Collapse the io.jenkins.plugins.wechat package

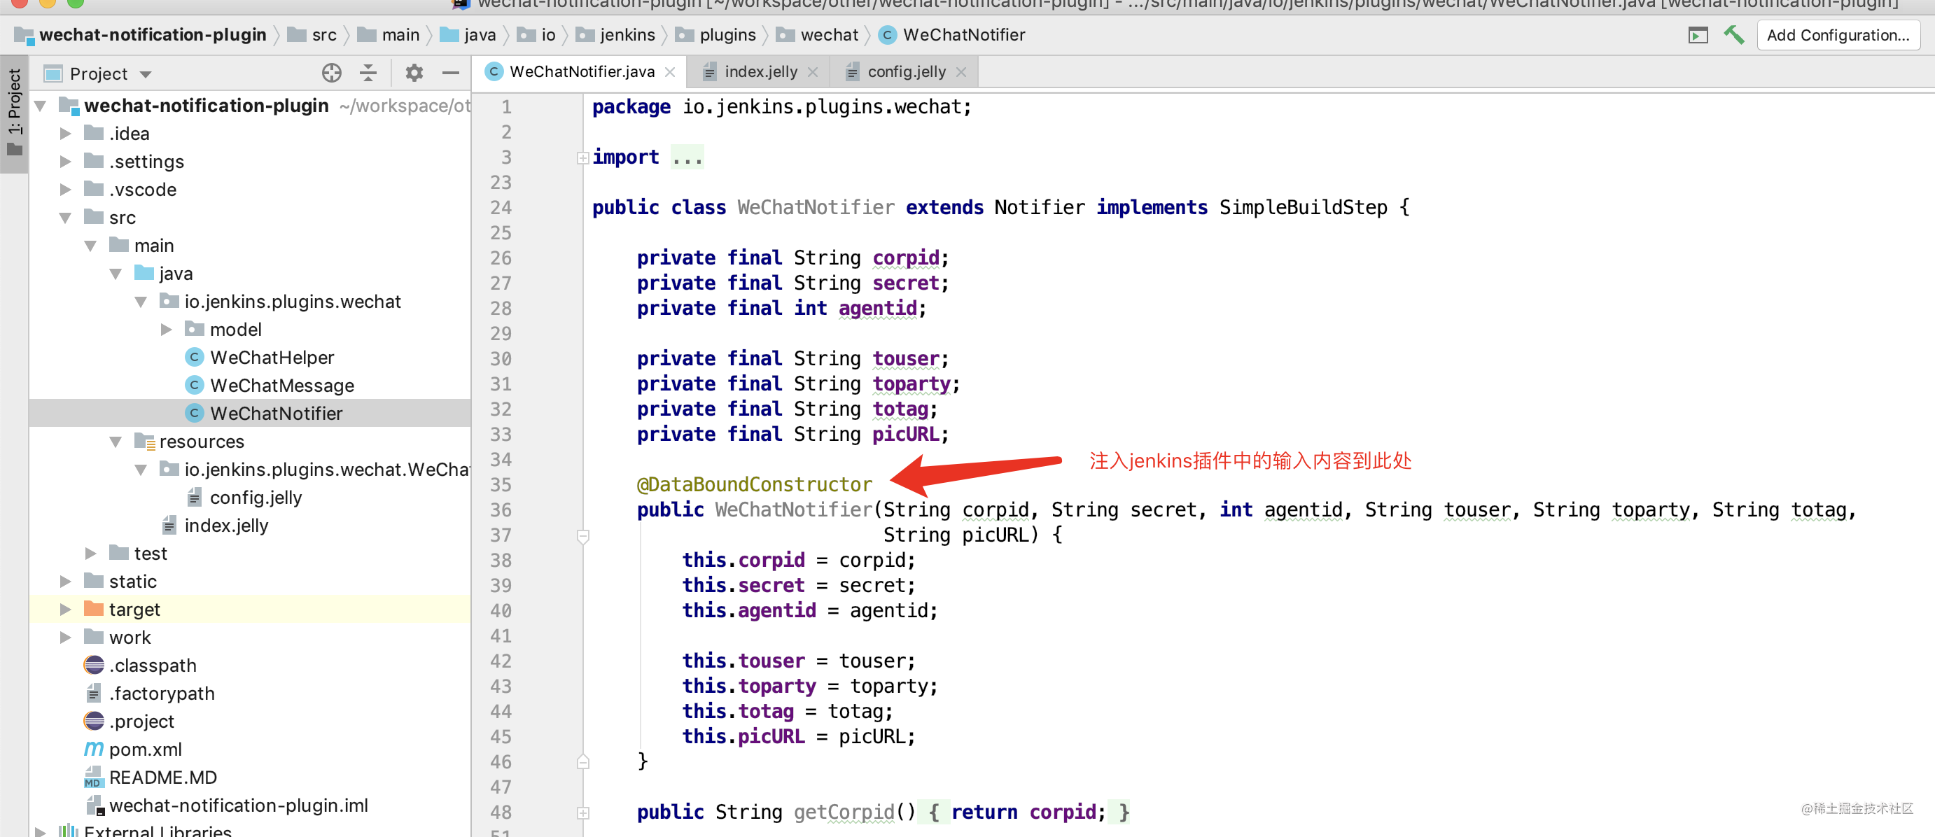tap(141, 302)
